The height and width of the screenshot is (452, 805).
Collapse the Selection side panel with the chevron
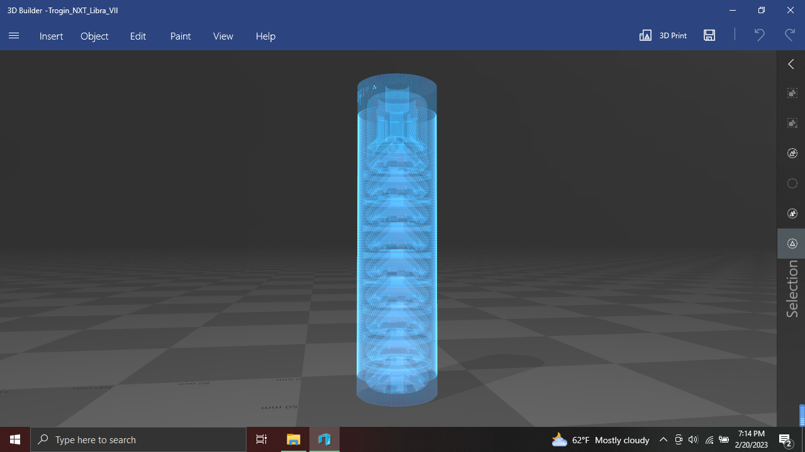pyautogui.click(x=791, y=64)
